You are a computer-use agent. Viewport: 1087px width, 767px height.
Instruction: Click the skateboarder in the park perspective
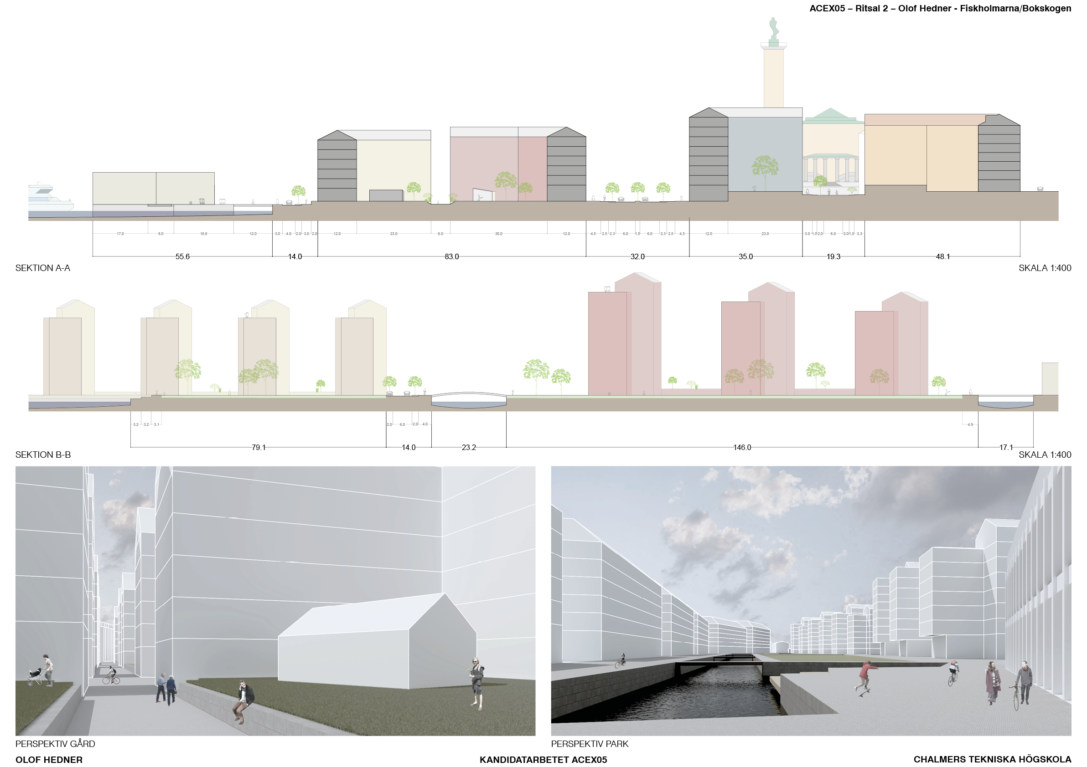coord(865,679)
